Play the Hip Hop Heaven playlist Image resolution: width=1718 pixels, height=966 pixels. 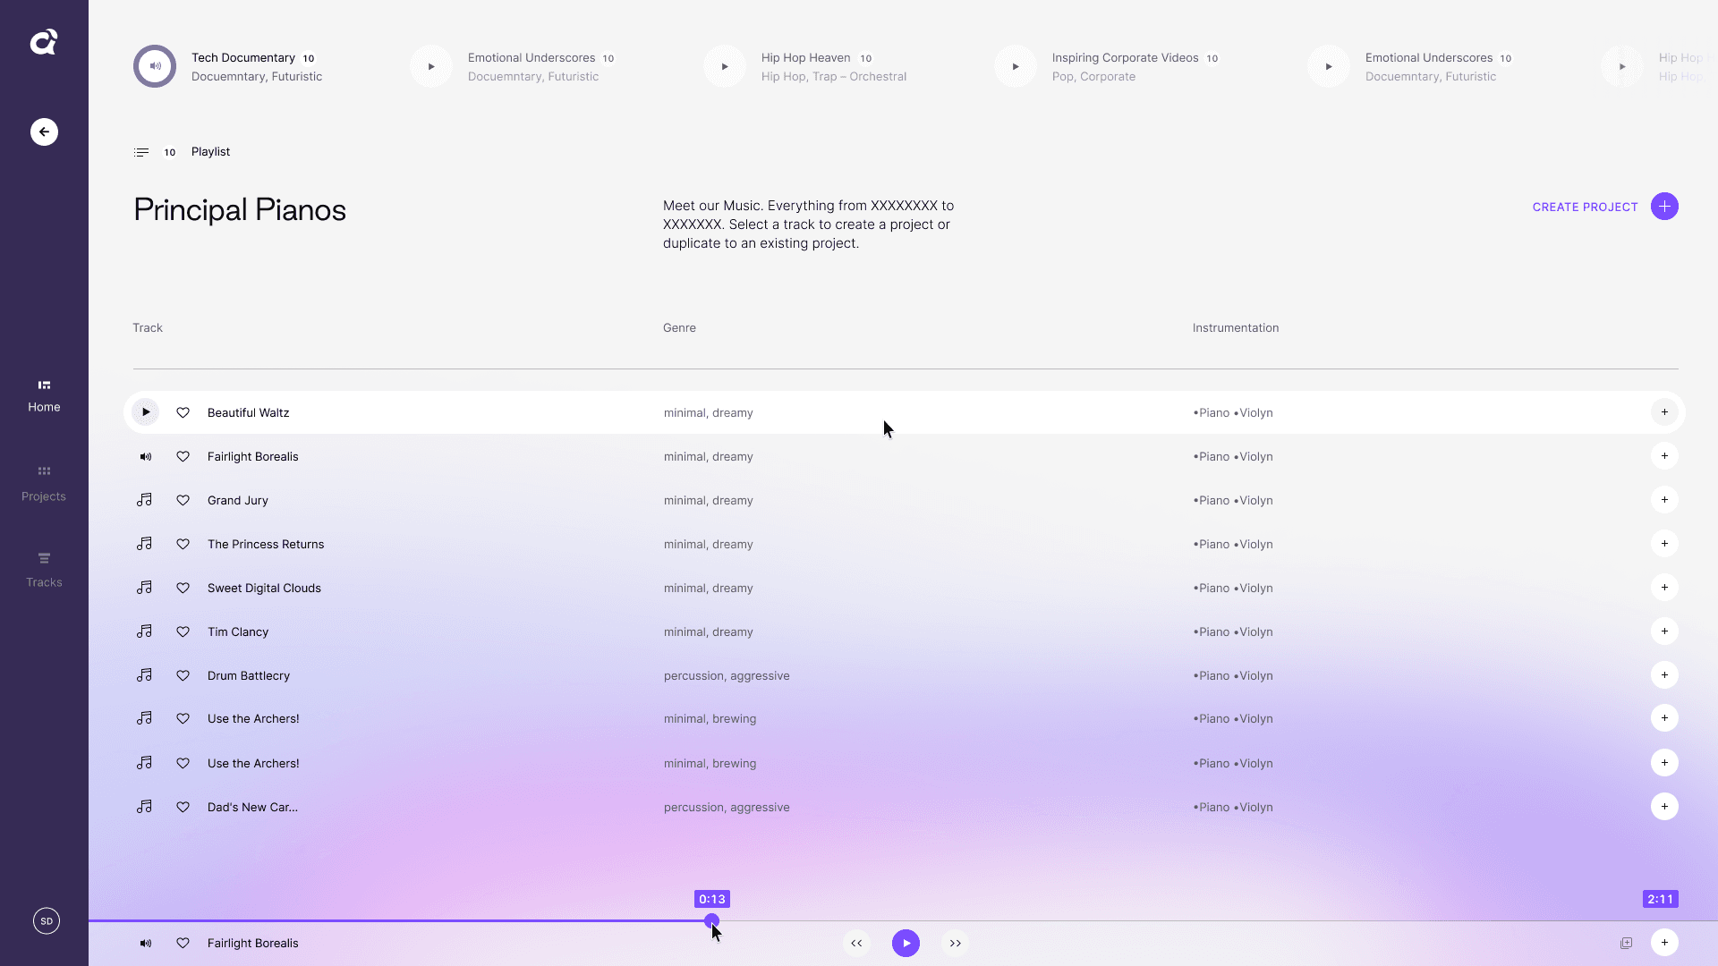[725, 66]
